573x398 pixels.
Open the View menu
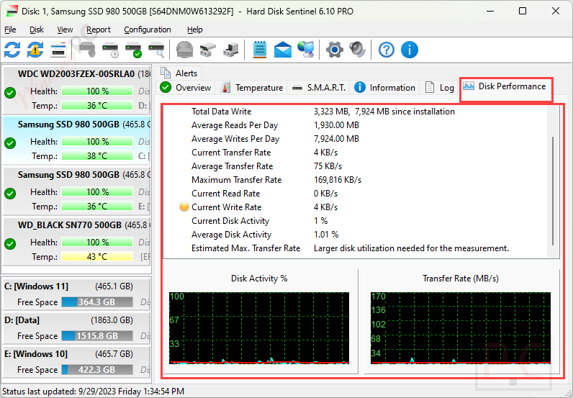[65, 30]
